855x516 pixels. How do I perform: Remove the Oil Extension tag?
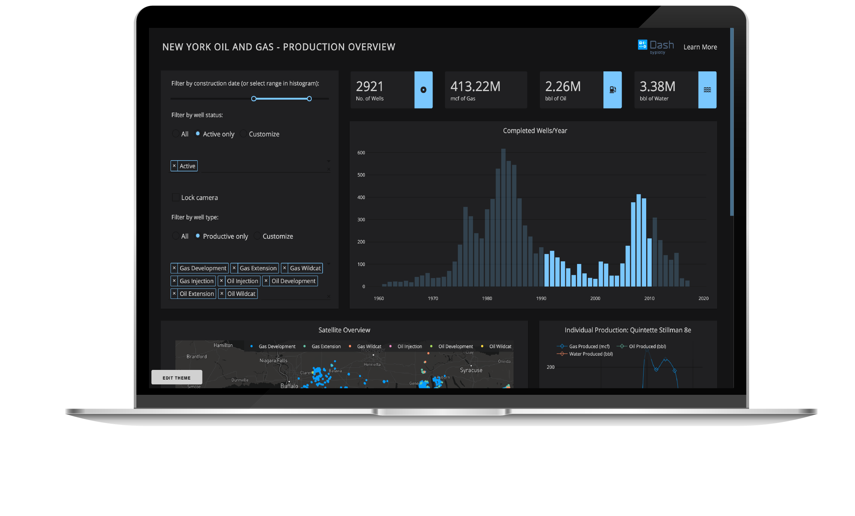(x=174, y=294)
